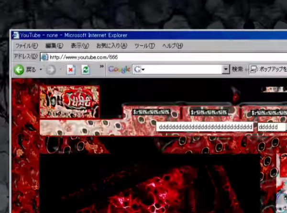The width and height of the screenshot is (287, 213).
Task: Open the ヘルプ(H) menu
Action: point(173,45)
